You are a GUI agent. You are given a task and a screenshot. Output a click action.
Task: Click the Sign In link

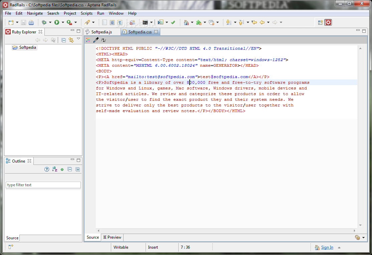click(x=327, y=247)
